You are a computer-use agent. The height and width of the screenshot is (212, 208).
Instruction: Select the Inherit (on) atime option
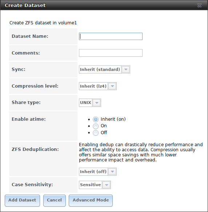coord(96,119)
